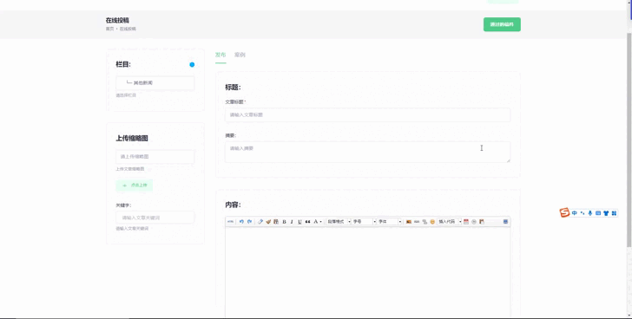Click the 标题: heading text
Screen dimensions: 632x319
click(233, 88)
